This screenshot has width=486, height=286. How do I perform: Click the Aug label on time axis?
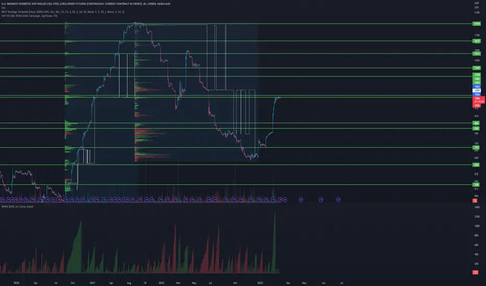(x=129, y=283)
